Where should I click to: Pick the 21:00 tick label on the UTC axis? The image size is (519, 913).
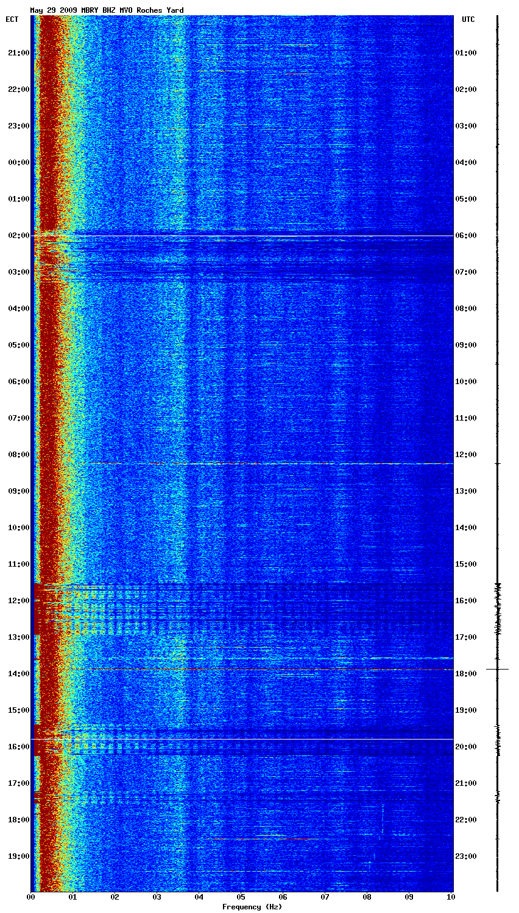point(467,783)
